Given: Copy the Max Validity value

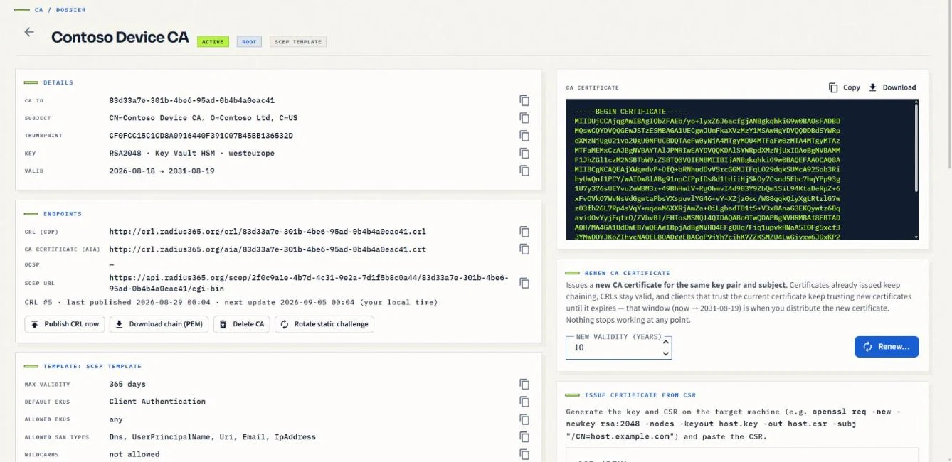Looking at the screenshot, I should point(524,384).
